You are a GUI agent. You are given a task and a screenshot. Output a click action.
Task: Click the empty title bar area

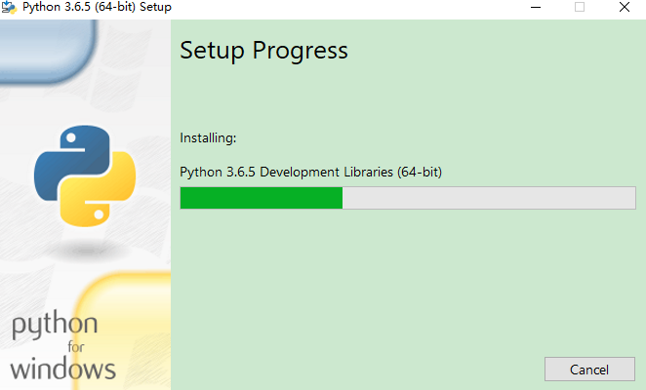[x=342, y=8]
